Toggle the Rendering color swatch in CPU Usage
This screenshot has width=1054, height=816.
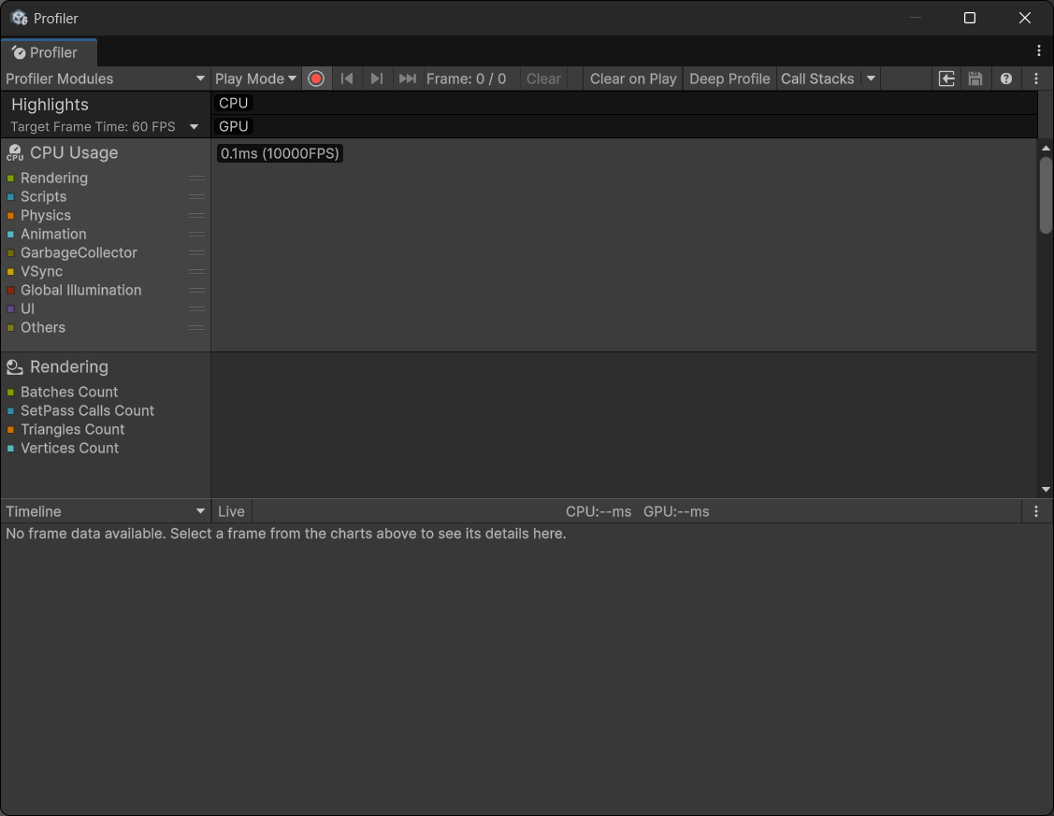click(x=10, y=179)
